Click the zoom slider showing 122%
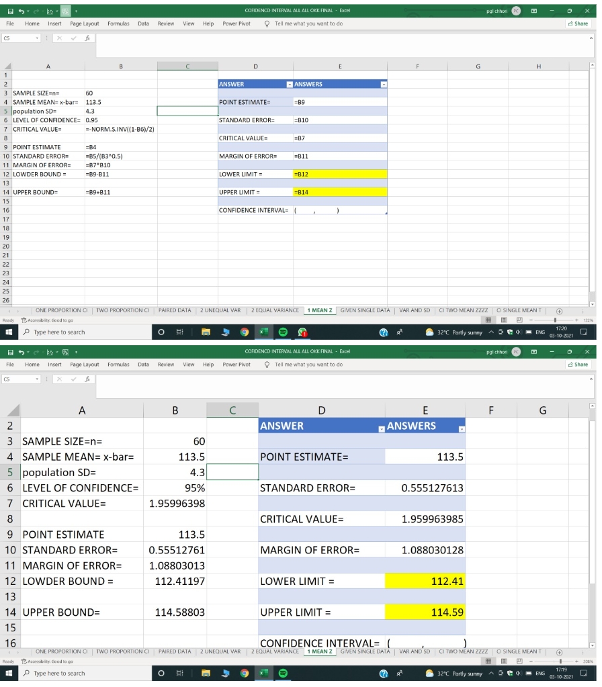The width and height of the screenshot is (602, 687). 555,321
